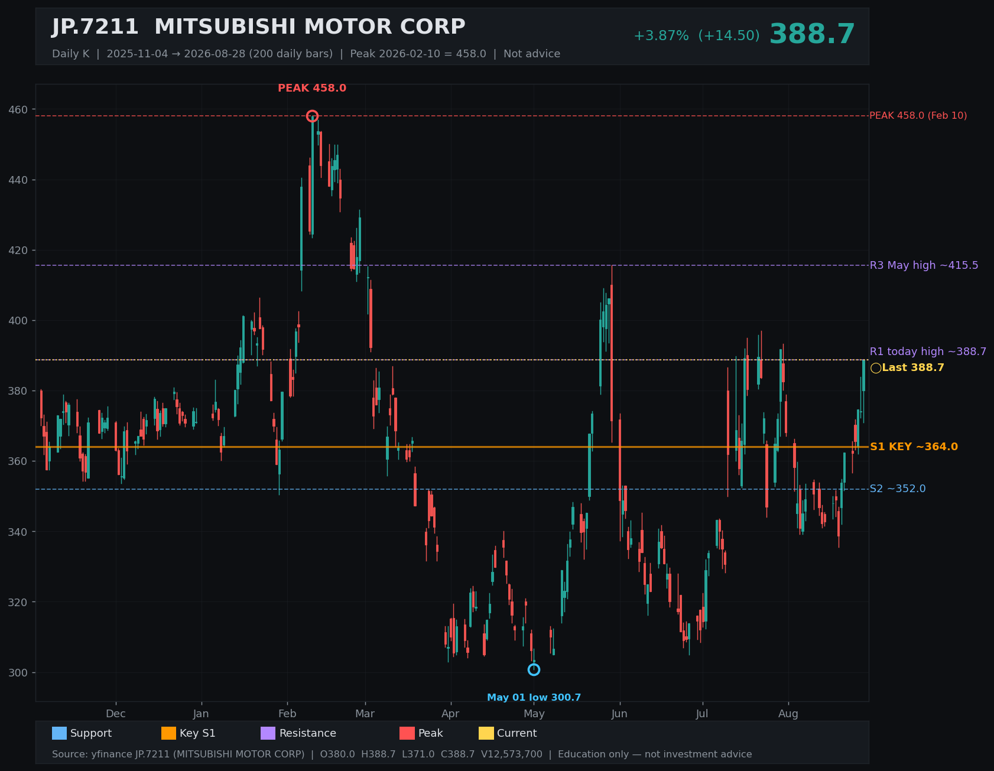The image size is (994, 771).
Task: Click the Mar month axis label
Action: click(365, 714)
